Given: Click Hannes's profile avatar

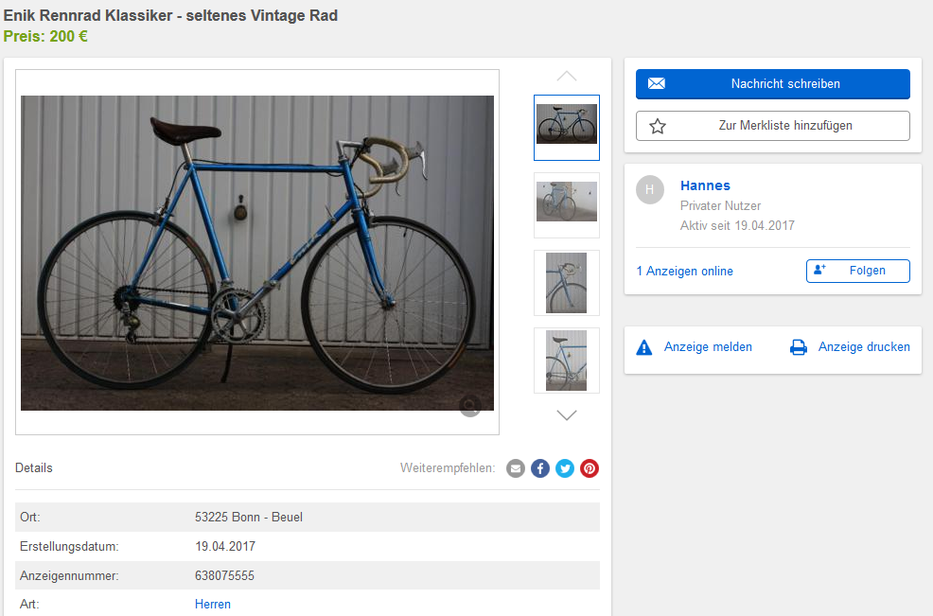Looking at the screenshot, I should 649,189.
